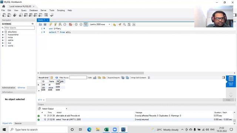Stop the running query
The width and height of the screenshot is (237, 133).
(x=65, y=24)
